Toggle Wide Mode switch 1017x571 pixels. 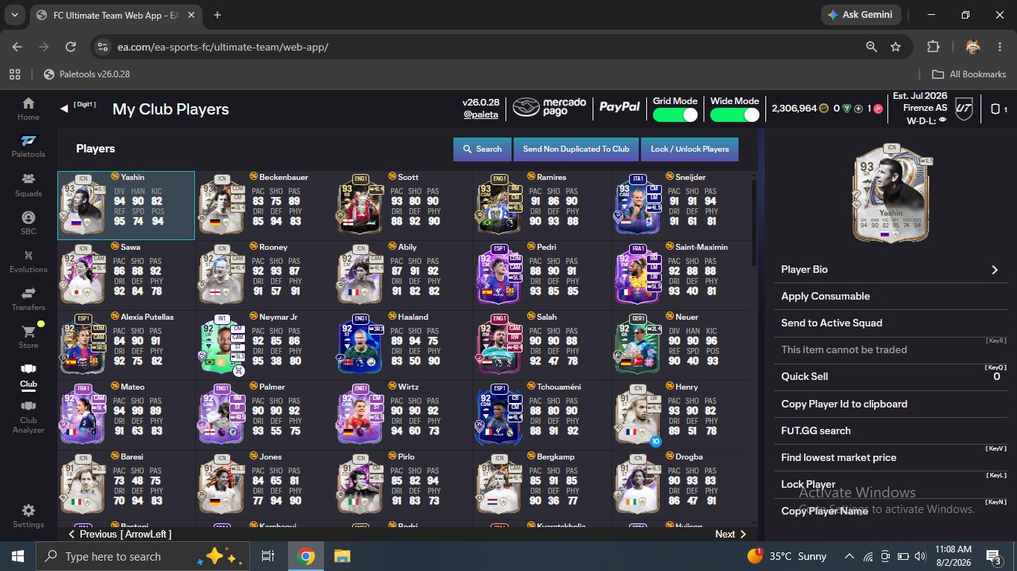[x=735, y=114]
